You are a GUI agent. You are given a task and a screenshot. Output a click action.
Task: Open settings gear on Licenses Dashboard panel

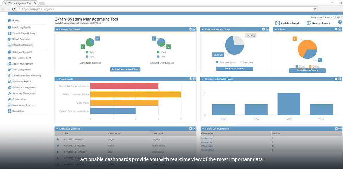(190, 29)
